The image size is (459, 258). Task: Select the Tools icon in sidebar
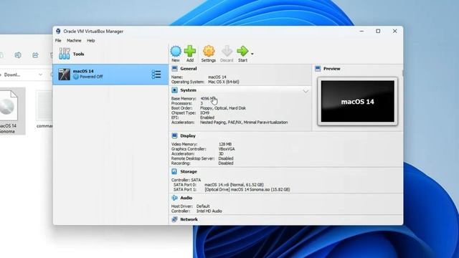65,54
